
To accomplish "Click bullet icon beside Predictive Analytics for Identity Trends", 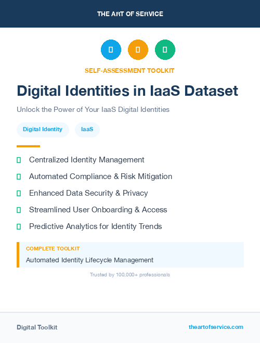I will [x=19, y=226].
